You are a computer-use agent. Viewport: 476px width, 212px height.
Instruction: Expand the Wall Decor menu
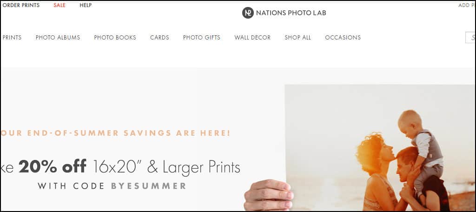tap(252, 37)
